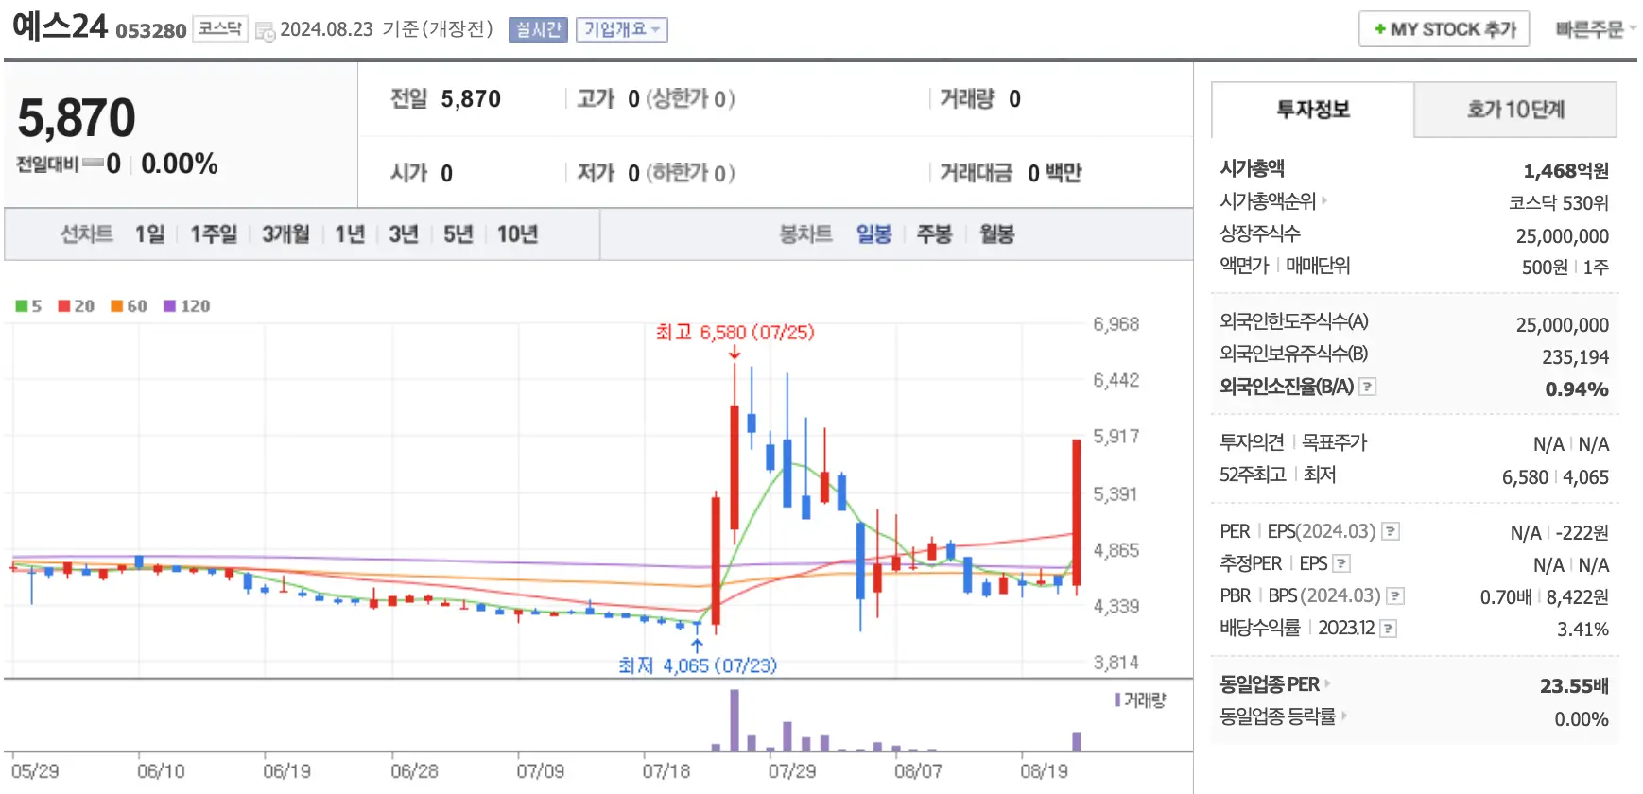This screenshot has width=1643, height=794.
Task: Select the 월봉 candlestick chart
Action: tap(996, 233)
